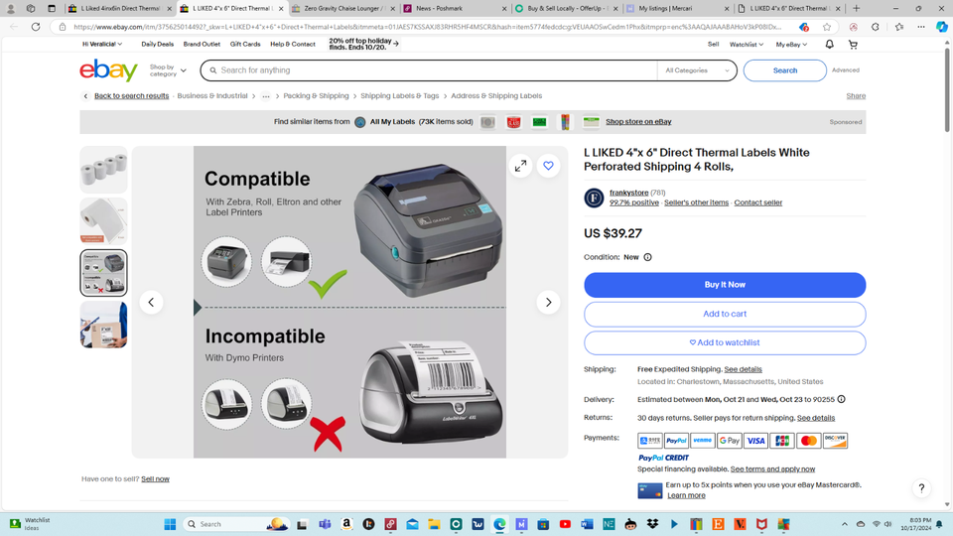The width and height of the screenshot is (953, 536).
Task: Open Brand Outlet menu link
Action: [x=202, y=45]
